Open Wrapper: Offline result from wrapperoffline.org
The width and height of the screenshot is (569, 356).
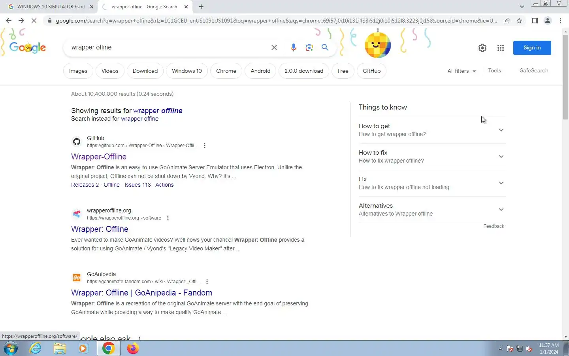[x=100, y=229]
